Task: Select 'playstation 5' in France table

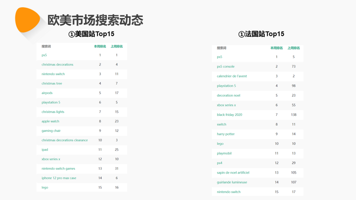Action: point(226,86)
